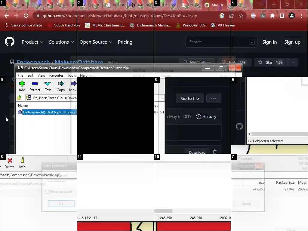Open the 7-Zip address path dropdown arrow
The width and height of the screenshot is (308, 231).
point(162,98)
